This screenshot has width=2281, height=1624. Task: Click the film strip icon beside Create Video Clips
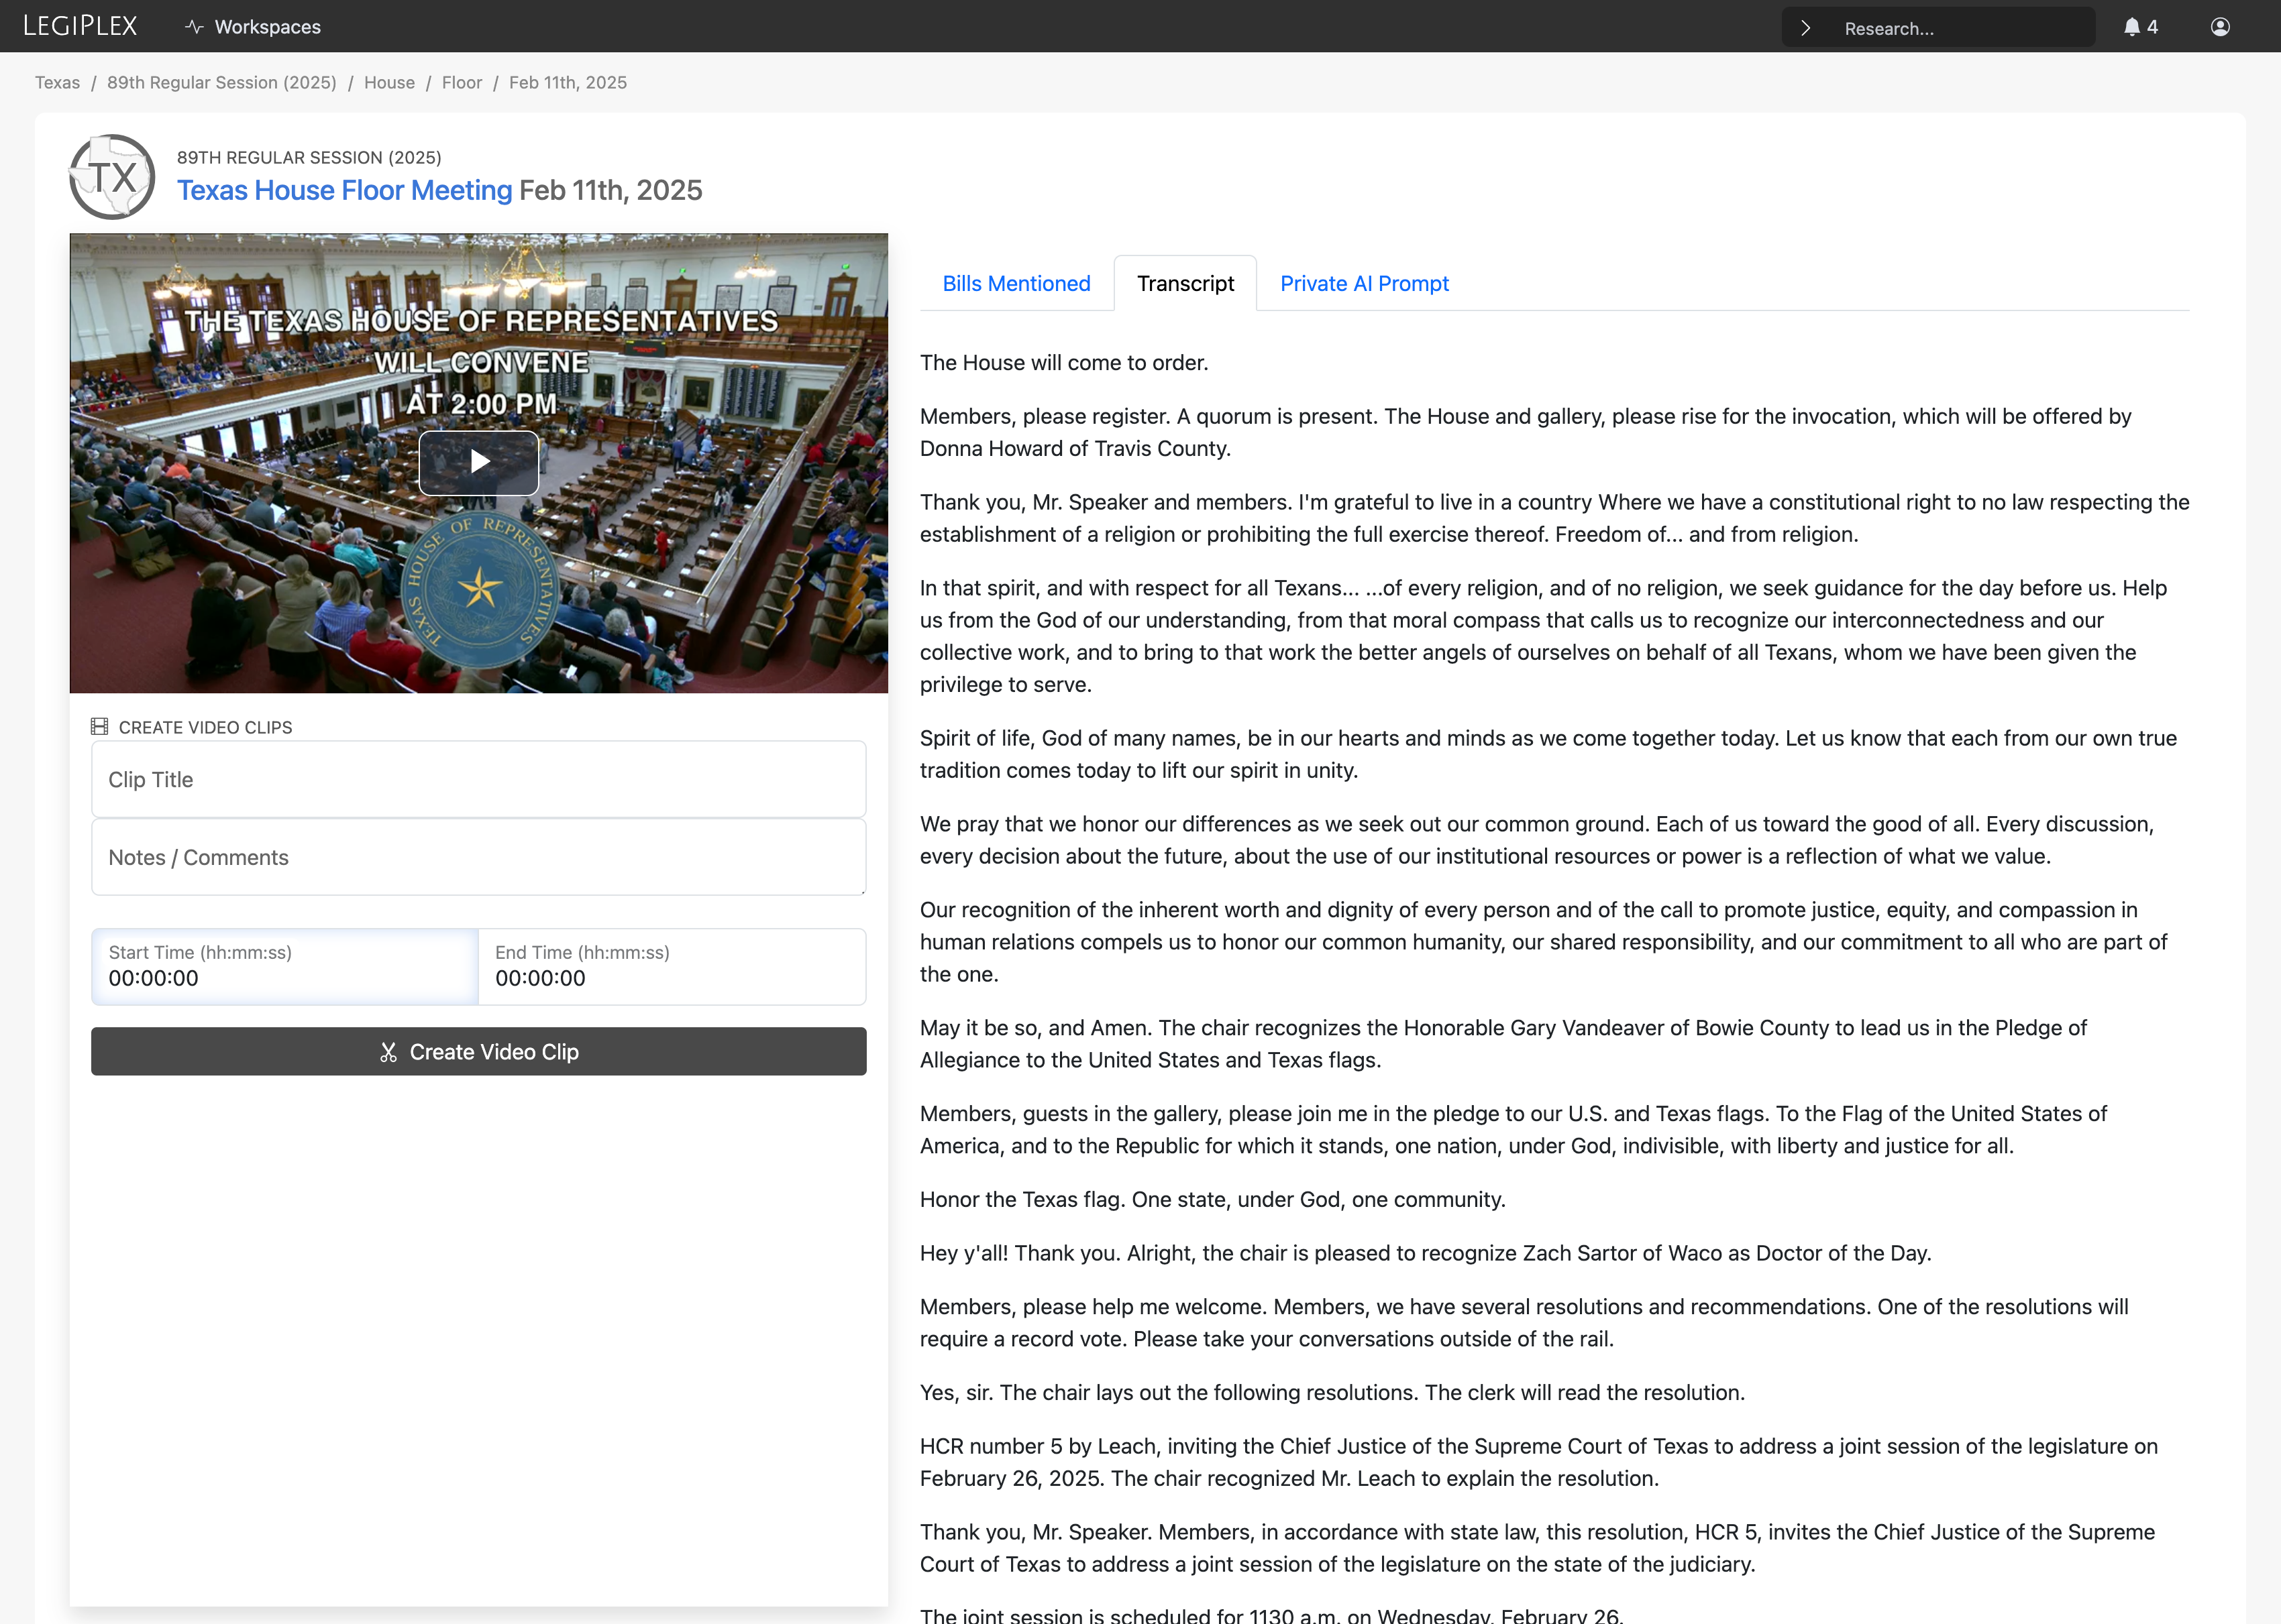99,726
